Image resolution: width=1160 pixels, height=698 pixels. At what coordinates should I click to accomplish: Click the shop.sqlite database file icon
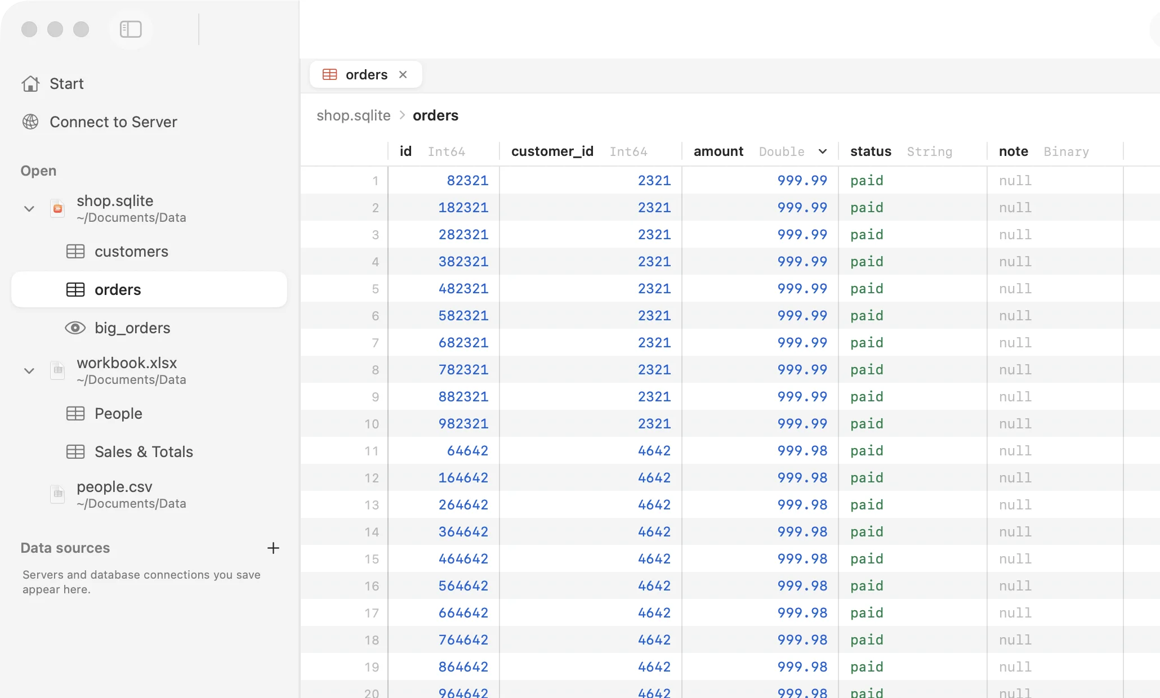57,208
